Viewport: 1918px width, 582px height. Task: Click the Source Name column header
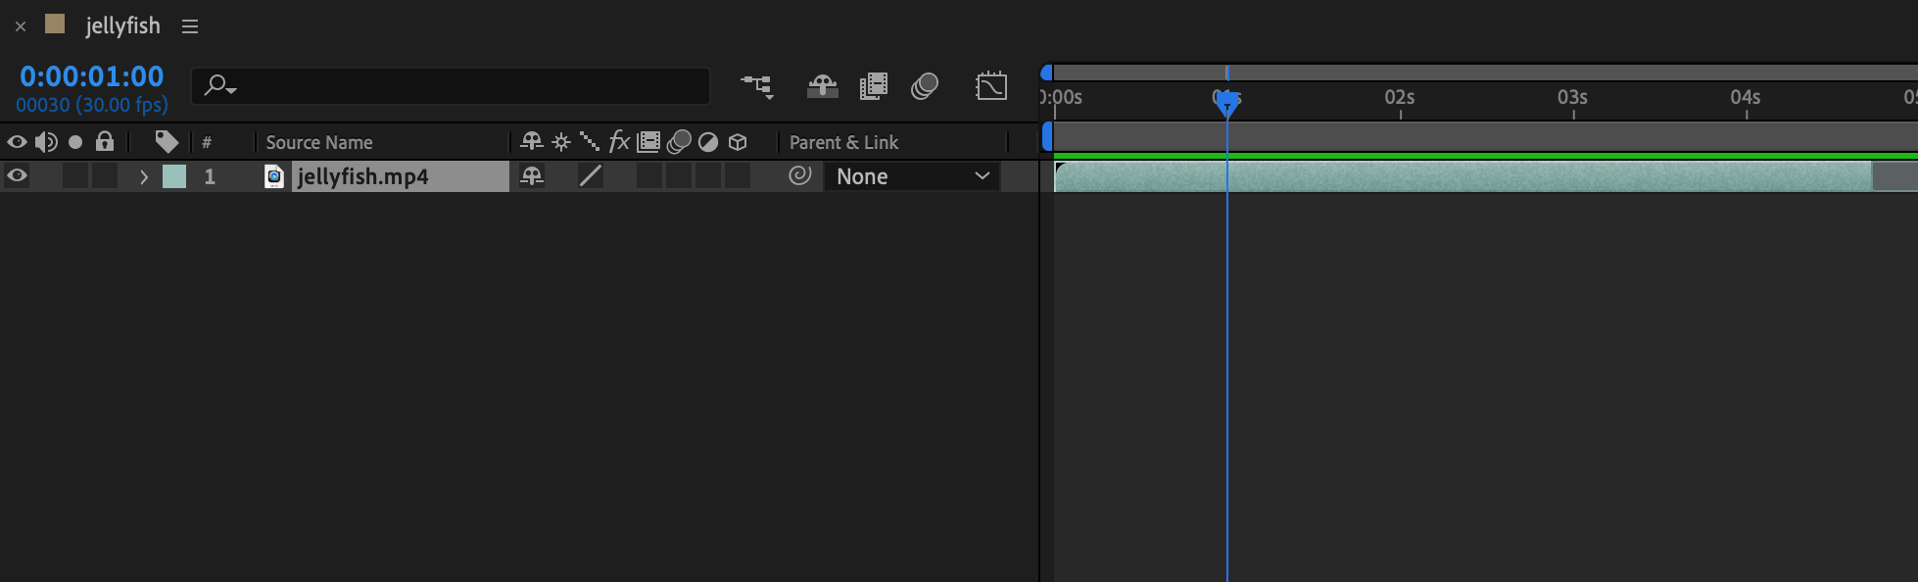click(x=319, y=143)
